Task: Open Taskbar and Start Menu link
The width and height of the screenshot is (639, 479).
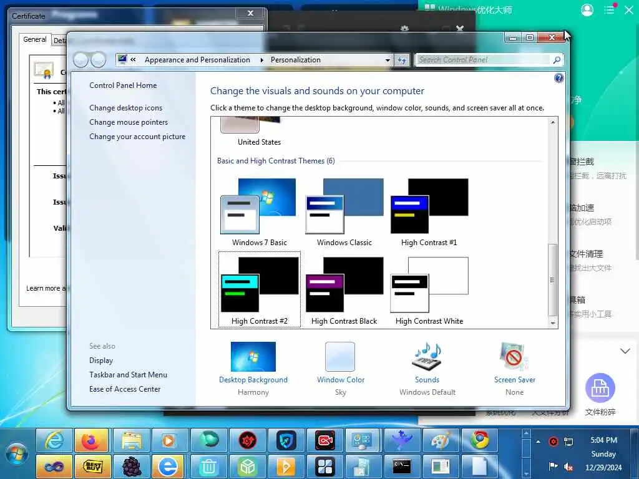Action: coord(128,375)
